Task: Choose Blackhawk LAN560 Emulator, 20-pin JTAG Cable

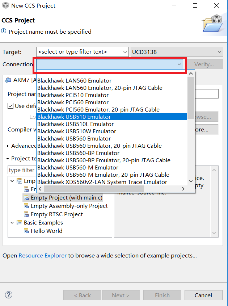Action: click(x=112, y=88)
